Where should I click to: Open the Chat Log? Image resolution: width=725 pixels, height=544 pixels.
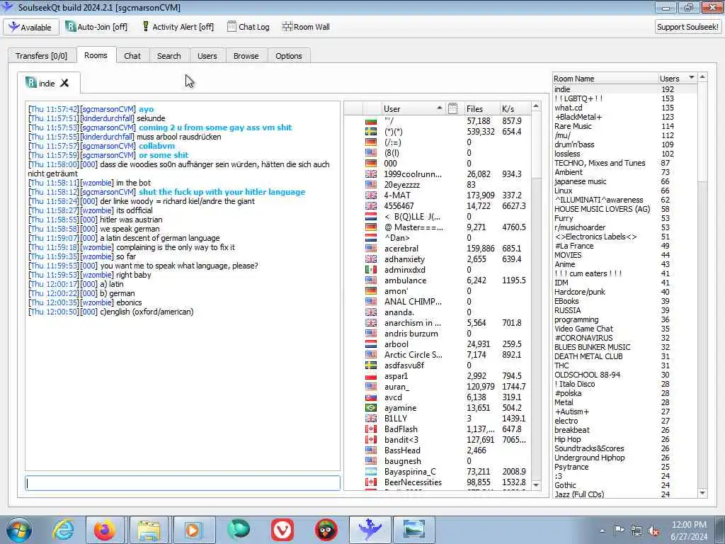coord(249,27)
